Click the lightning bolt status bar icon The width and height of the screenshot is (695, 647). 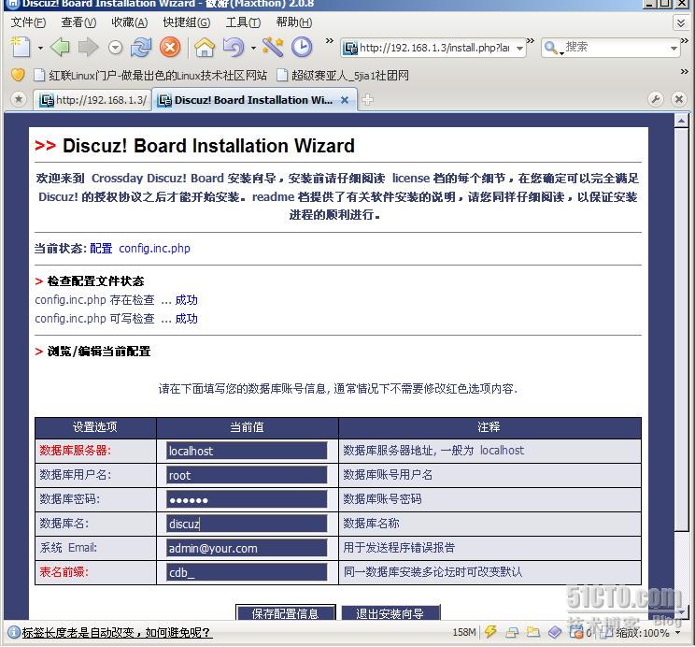(490, 632)
